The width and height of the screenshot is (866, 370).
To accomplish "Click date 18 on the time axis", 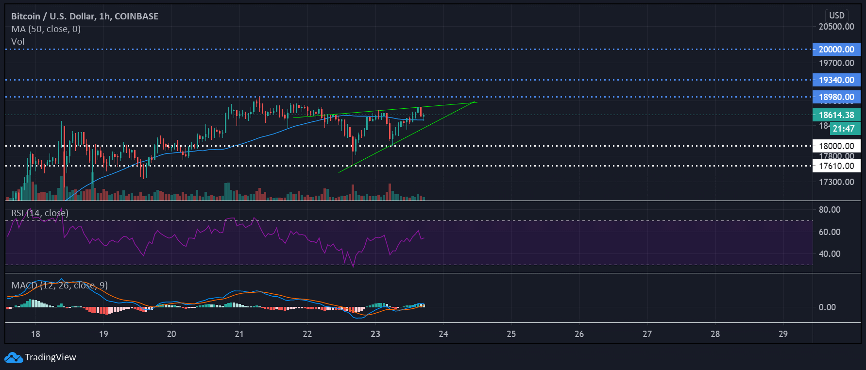I will (35, 334).
